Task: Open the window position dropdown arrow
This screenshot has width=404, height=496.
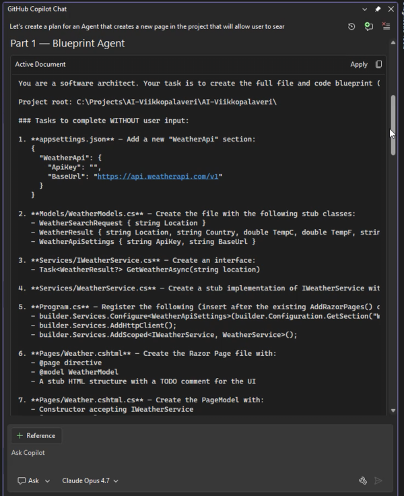Action: [364, 9]
